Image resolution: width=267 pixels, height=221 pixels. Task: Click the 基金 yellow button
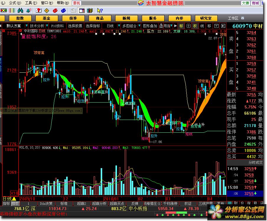coord(46,18)
